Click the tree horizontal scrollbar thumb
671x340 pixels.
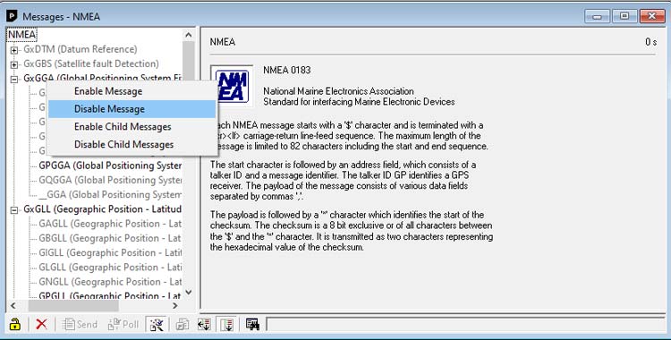pyautogui.click(x=73, y=306)
